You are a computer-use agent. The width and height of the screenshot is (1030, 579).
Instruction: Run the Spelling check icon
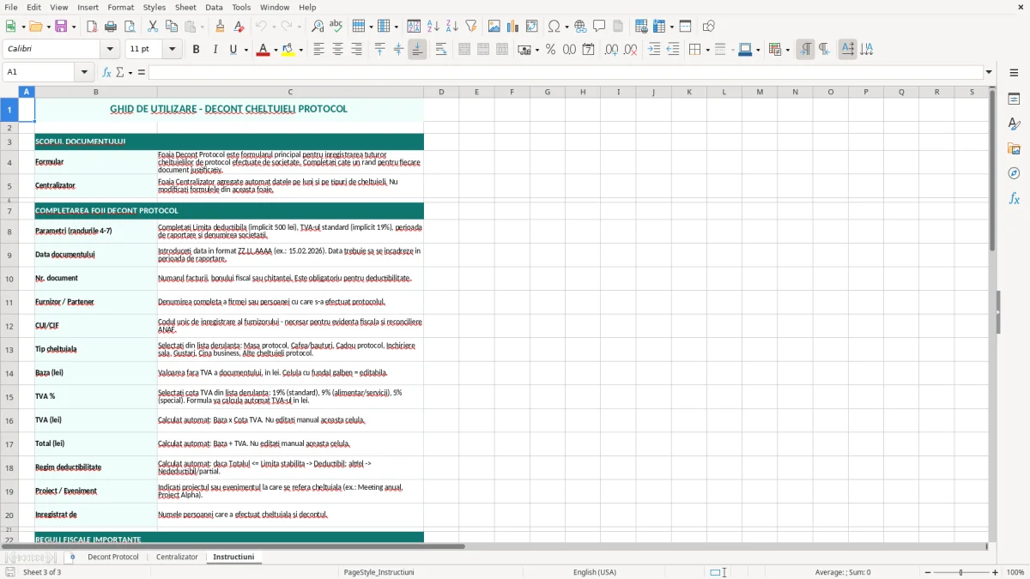(x=336, y=27)
